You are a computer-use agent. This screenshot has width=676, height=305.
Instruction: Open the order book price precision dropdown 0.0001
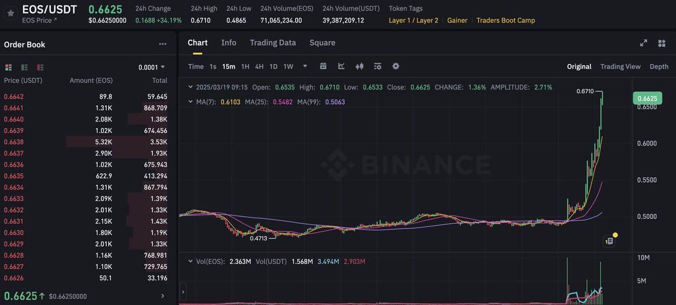[x=152, y=67]
